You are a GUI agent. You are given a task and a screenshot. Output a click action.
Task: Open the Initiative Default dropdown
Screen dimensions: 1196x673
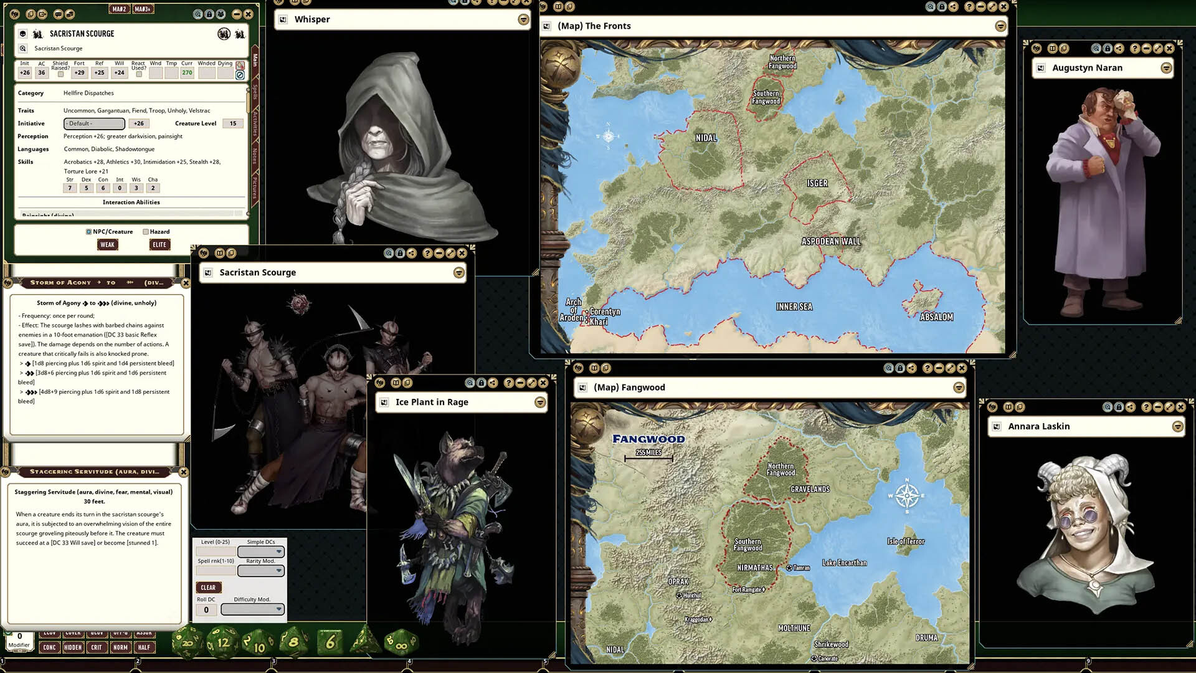pos(94,123)
